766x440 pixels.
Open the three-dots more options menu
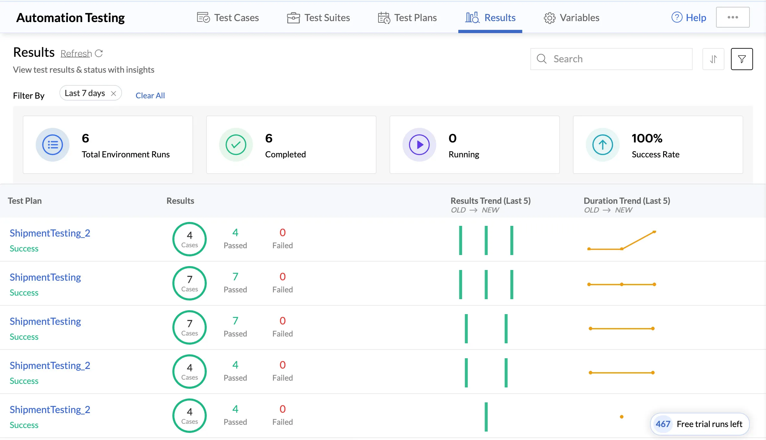click(733, 17)
